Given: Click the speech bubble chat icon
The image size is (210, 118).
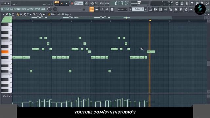Looking at the screenshot, I should click(207, 3).
